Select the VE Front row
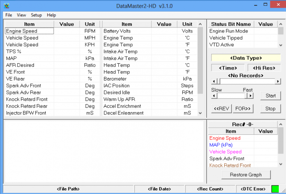Image resolution: width=286 pixels, height=194 pixels. tap(53, 72)
